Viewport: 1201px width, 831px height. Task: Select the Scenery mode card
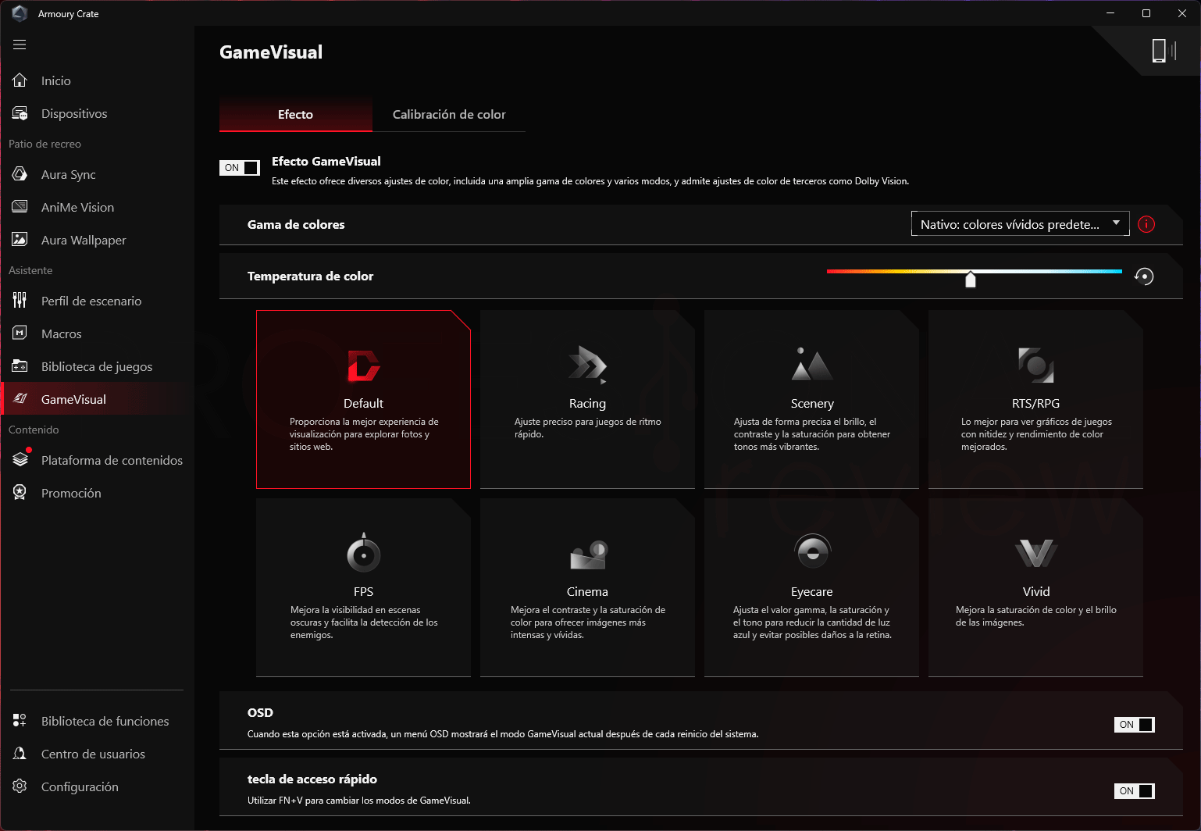[811, 399]
